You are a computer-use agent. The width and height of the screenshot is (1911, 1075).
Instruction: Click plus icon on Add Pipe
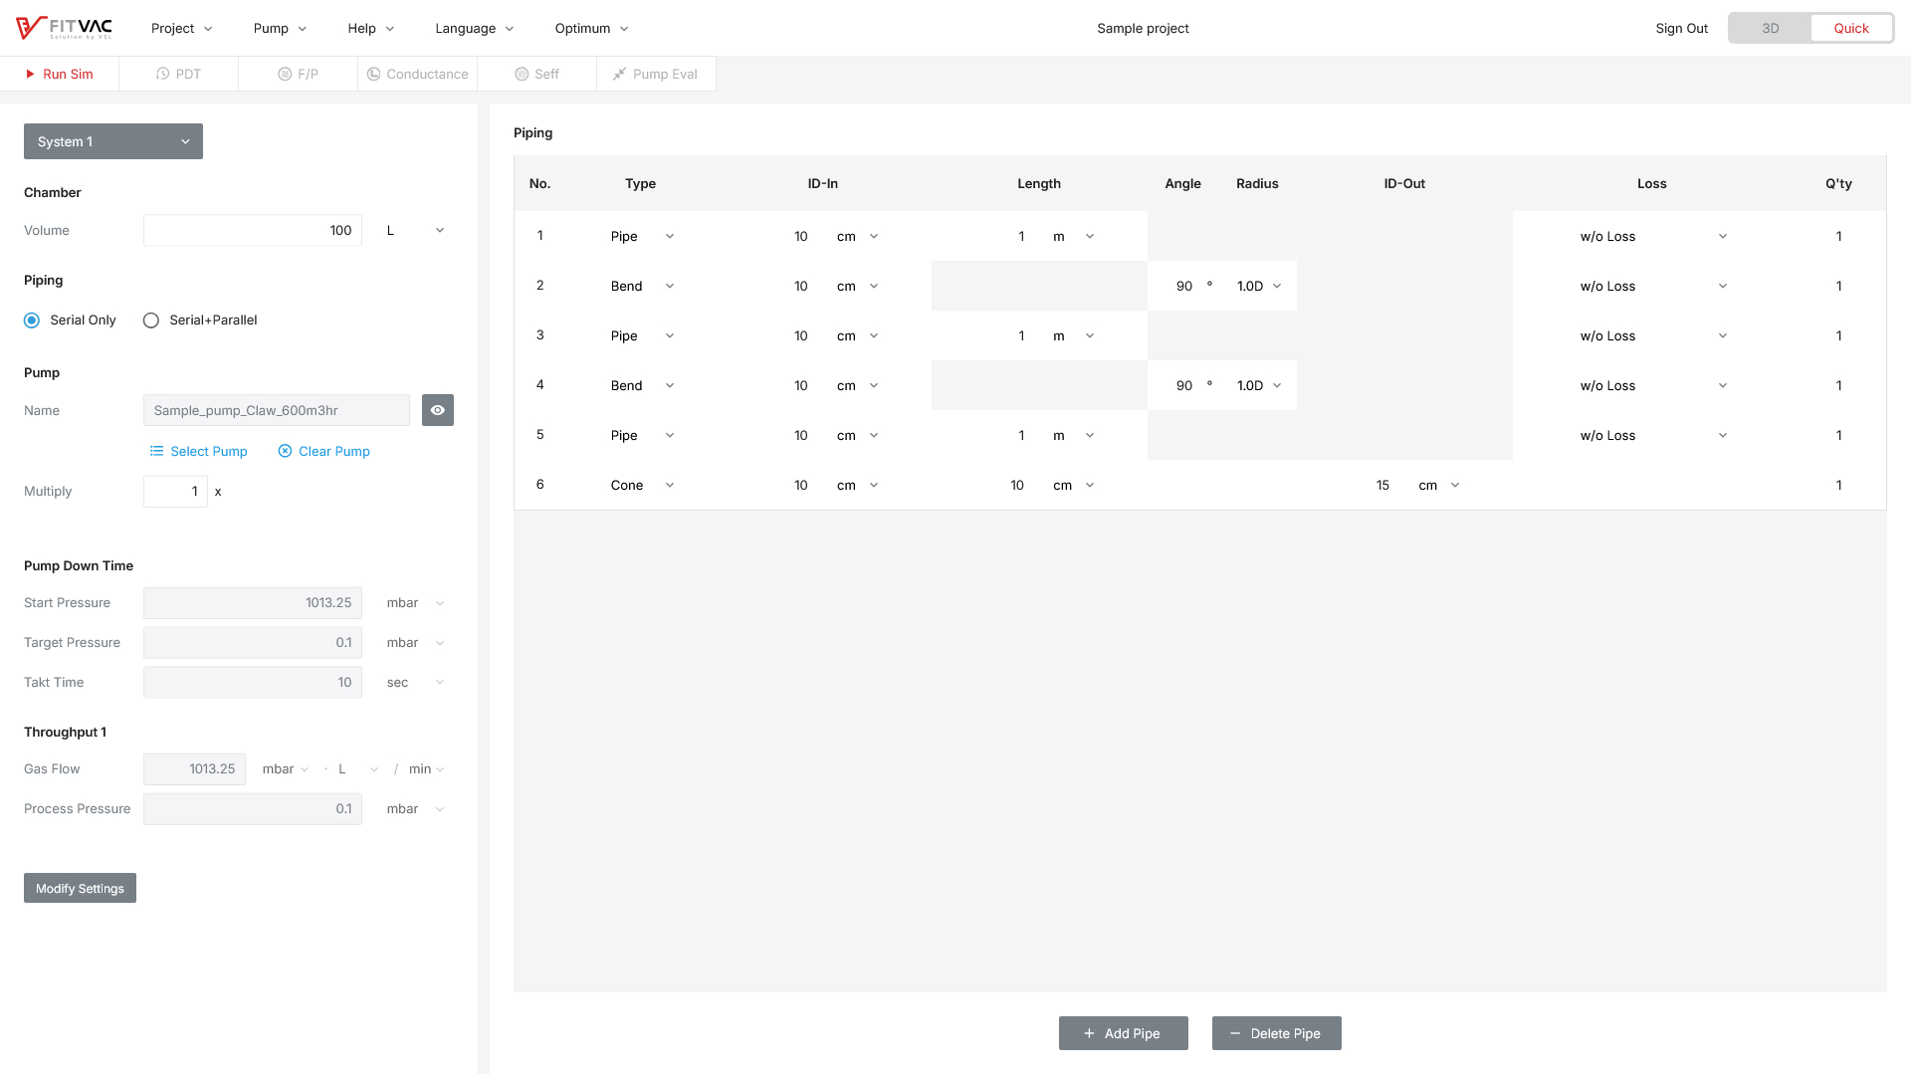point(1089,1033)
